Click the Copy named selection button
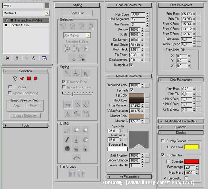Screen dimensions: 208x189 coord(17,106)
